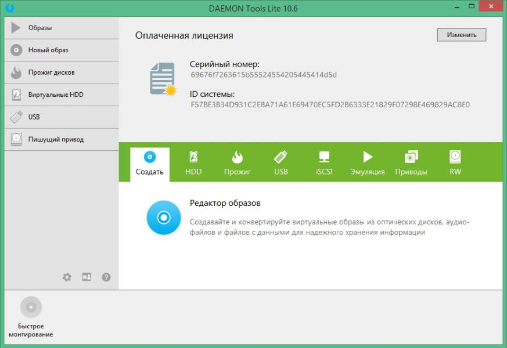
Task: Open the blue Image Editor disc icon
Action: (x=164, y=217)
